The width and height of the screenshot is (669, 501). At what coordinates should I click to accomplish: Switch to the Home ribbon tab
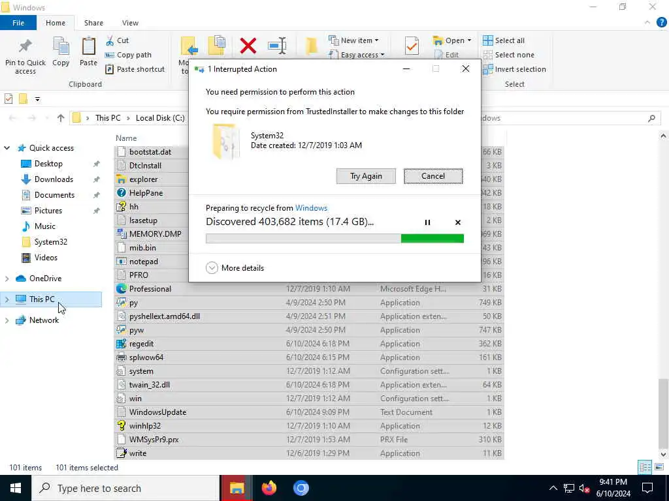[x=56, y=23]
